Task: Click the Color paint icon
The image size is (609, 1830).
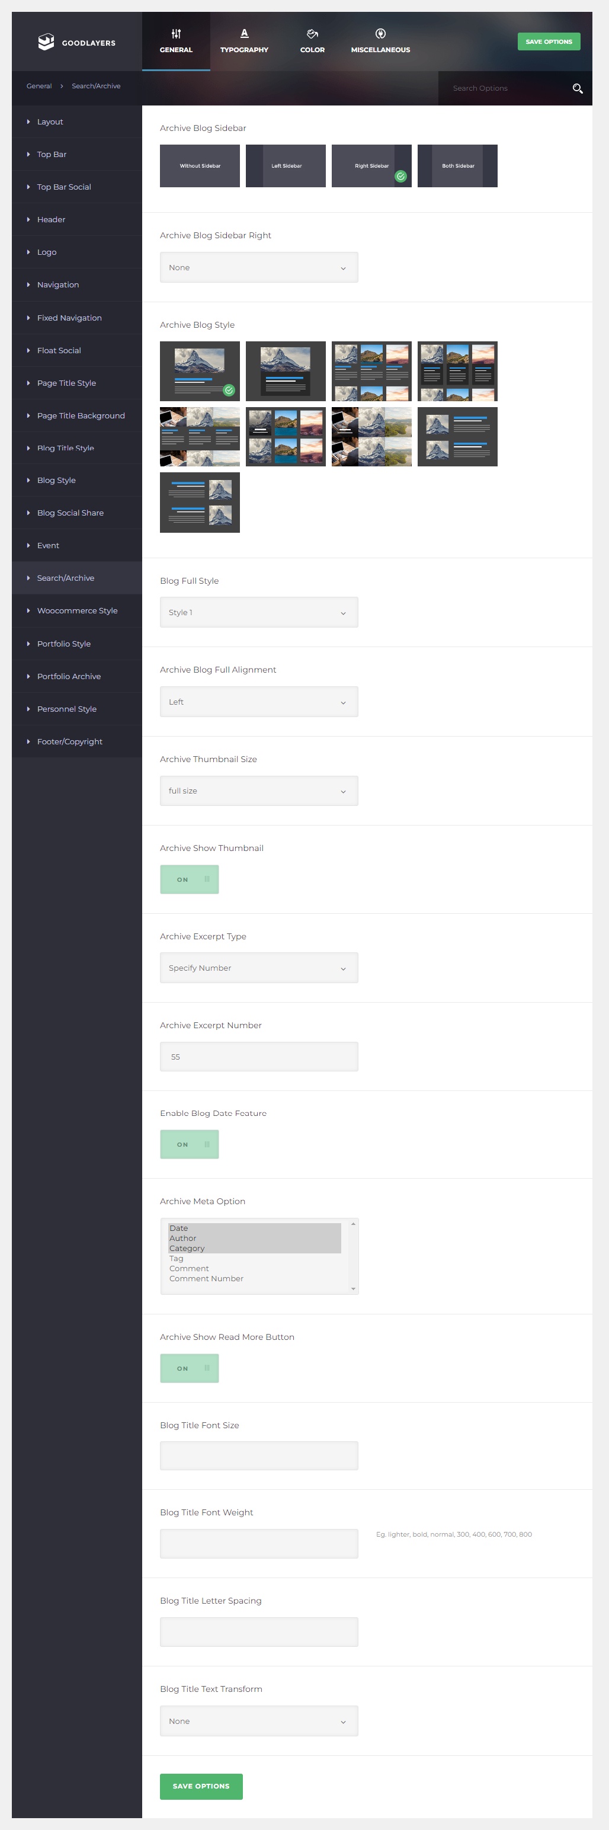Action: 312,33
